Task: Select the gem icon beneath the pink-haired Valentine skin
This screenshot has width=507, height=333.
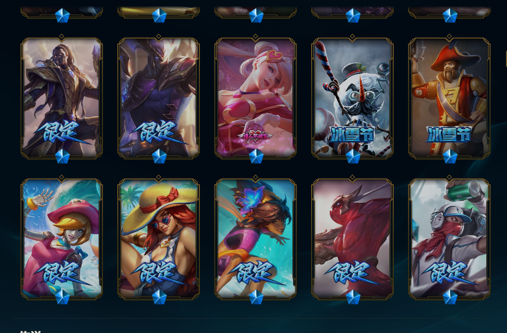Action: coord(256,156)
